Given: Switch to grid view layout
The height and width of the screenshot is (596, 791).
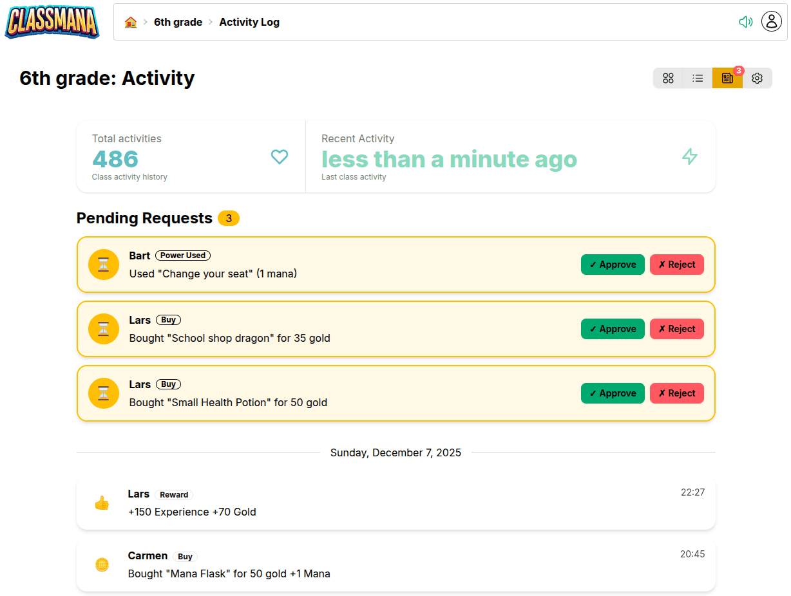Looking at the screenshot, I should click(x=668, y=78).
